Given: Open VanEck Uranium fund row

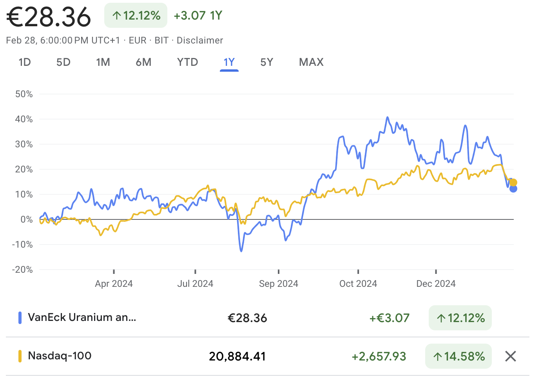Looking at the screenshot, I should click(x=268, y=318).
